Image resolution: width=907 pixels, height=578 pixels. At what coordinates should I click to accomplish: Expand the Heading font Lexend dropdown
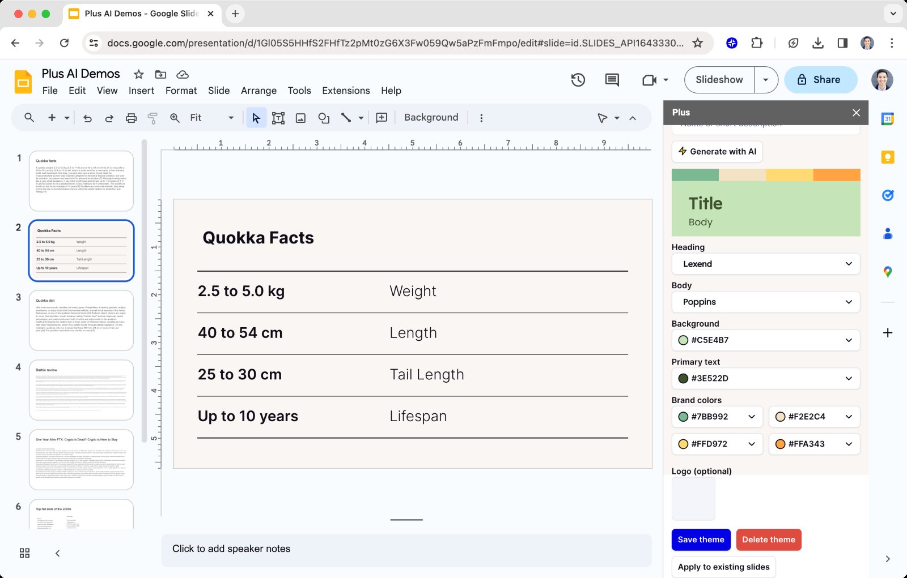pos(765,264)
